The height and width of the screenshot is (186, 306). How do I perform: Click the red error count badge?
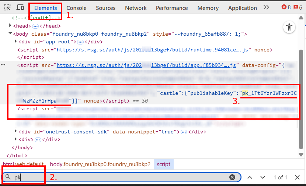tap(286, 7)
